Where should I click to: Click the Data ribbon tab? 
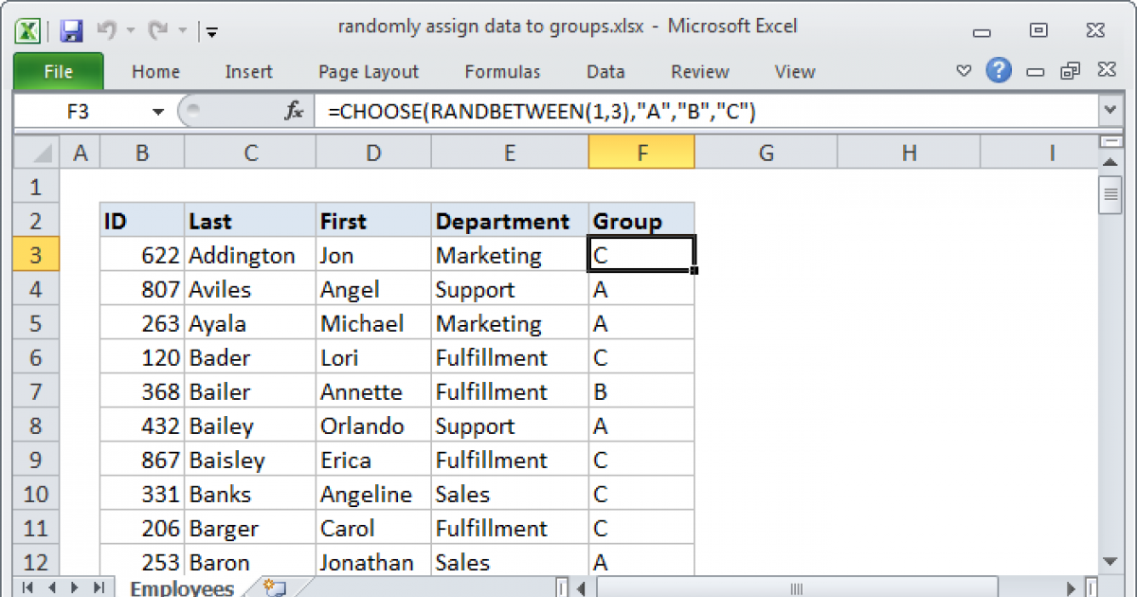[x=605, y=71]
